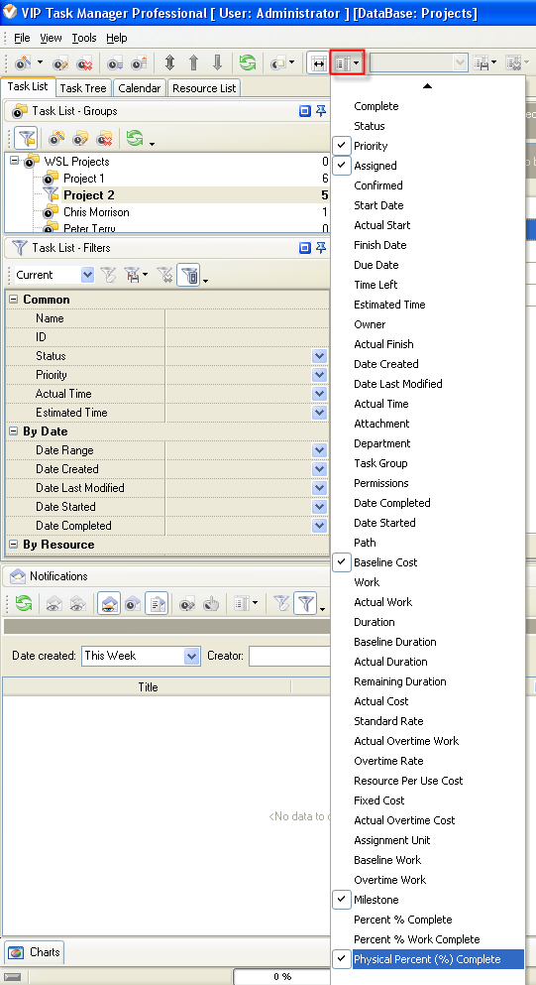Click the green Refresh icon in main toolbar
Screen dimensions: 536x985
(x=248, y=62)
